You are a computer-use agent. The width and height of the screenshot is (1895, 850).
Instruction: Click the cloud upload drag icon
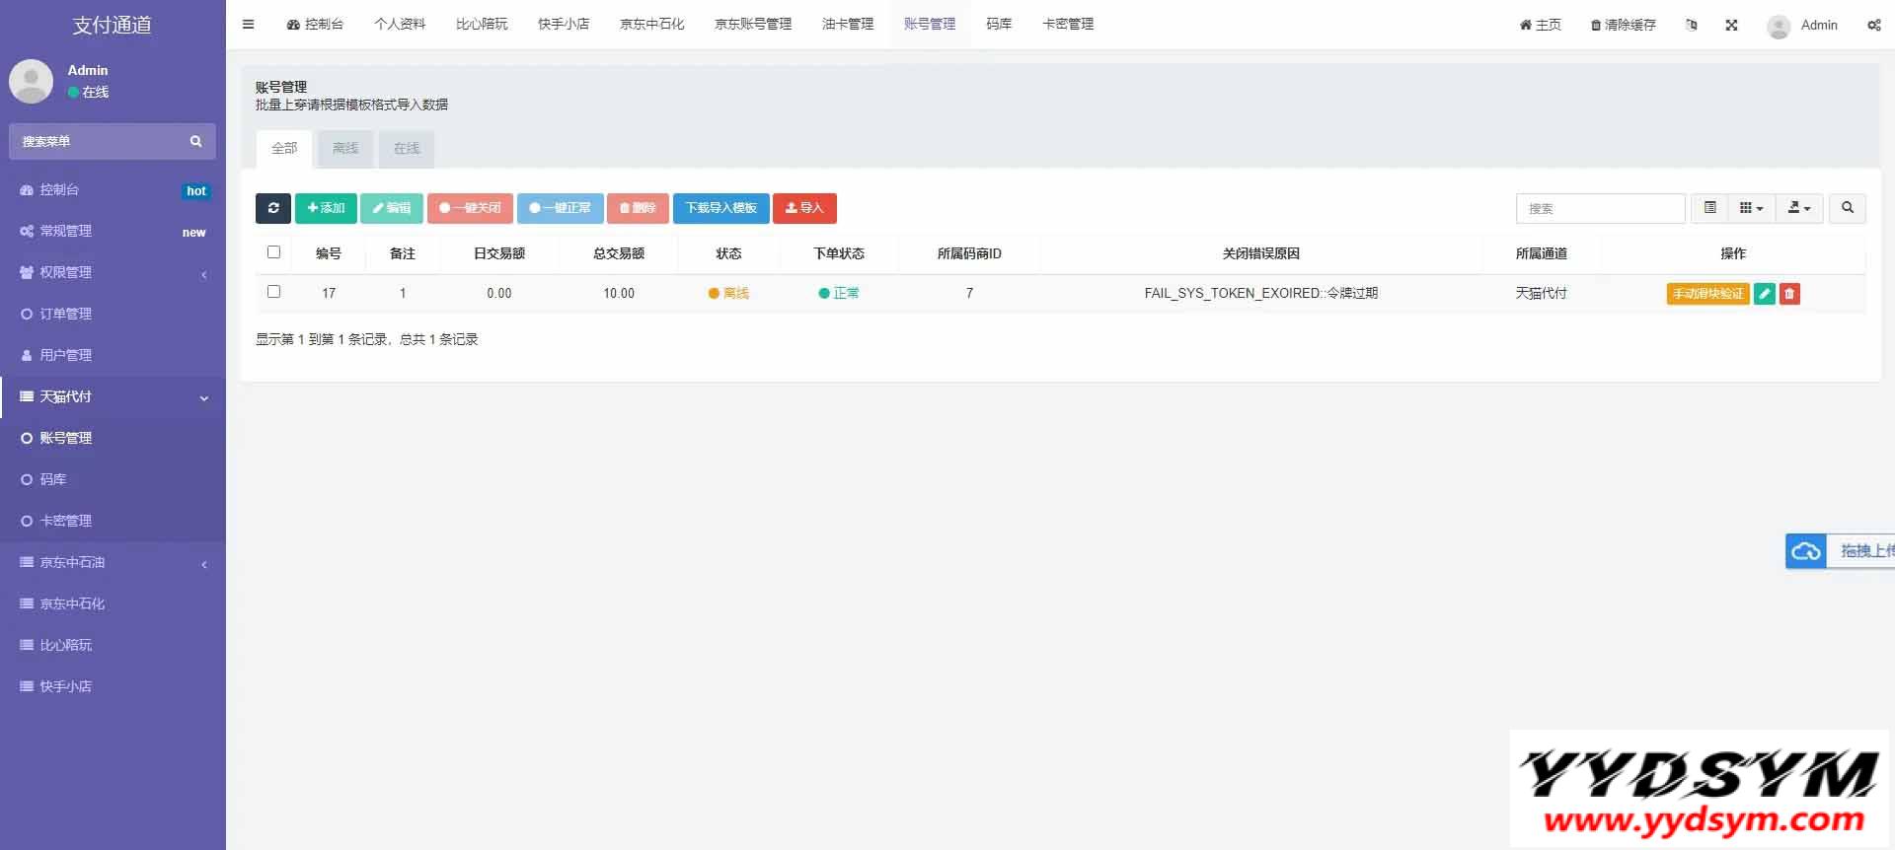click(1806, 551)
